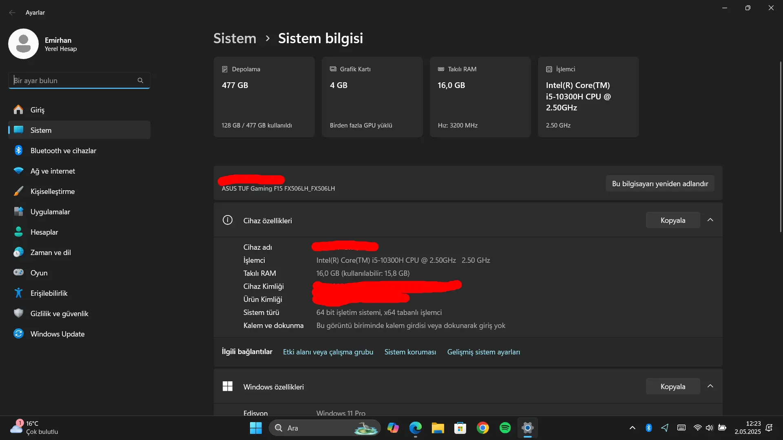783x440 pixels.
Task: Click the search magnifier icon in settings
Action: (x=140, y=80)
